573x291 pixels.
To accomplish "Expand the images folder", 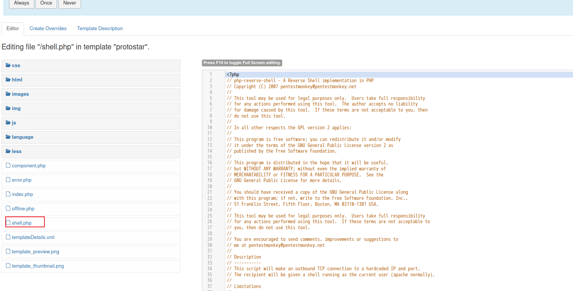I will 91,94.
